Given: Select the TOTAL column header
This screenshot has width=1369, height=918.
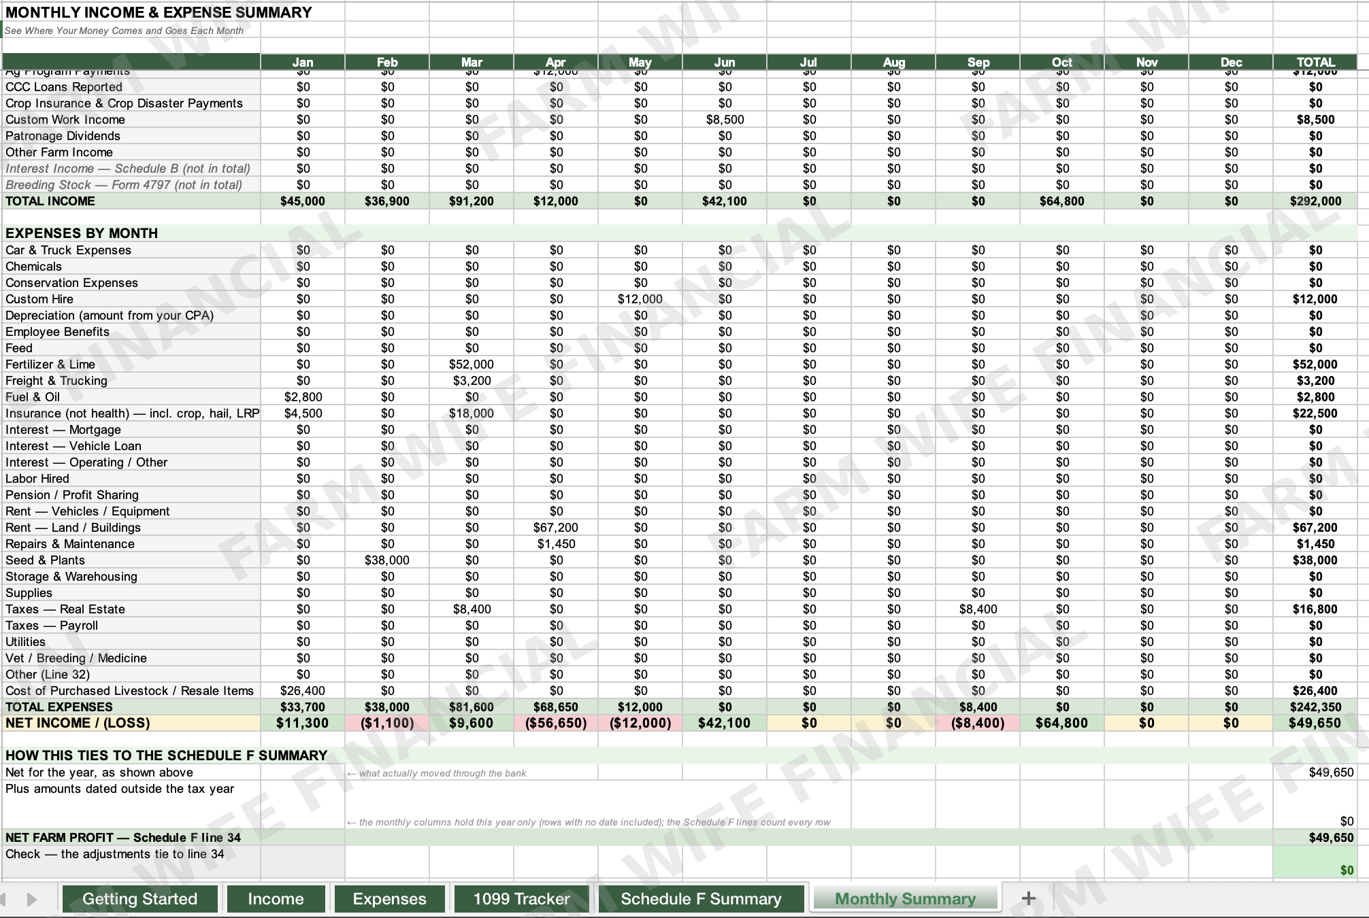Looking at the screenshot, I should pyautogui.click(x=1315, y=62).
